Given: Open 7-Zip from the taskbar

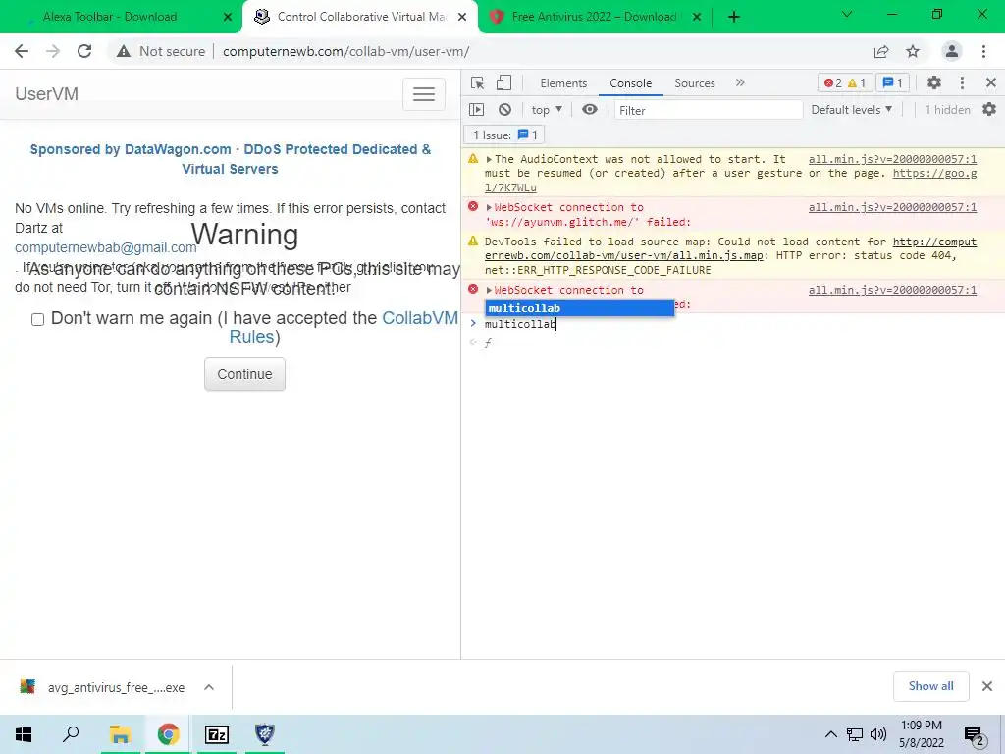Looking at the screenshot, I should tap(216, 734).
